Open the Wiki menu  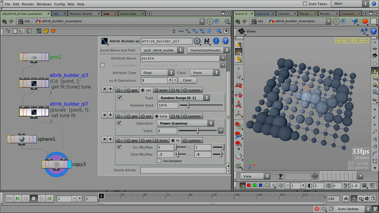click(70, 4)
